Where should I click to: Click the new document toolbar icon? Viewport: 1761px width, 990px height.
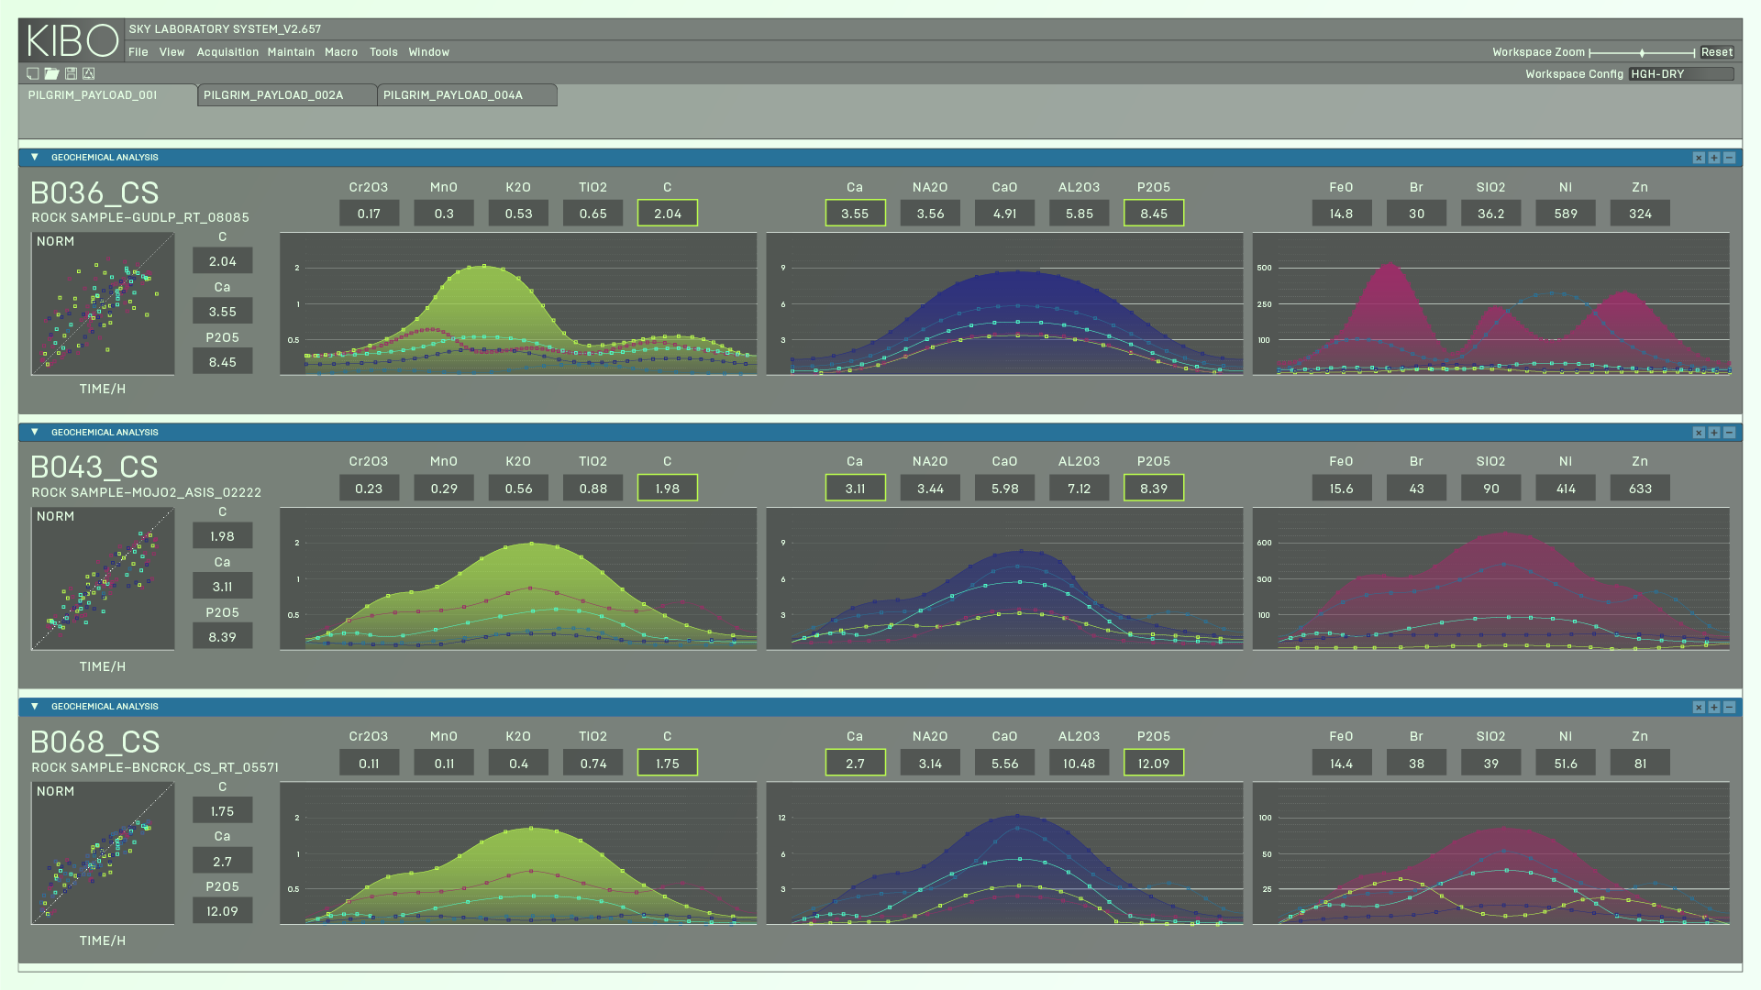(x=33, y=73)
